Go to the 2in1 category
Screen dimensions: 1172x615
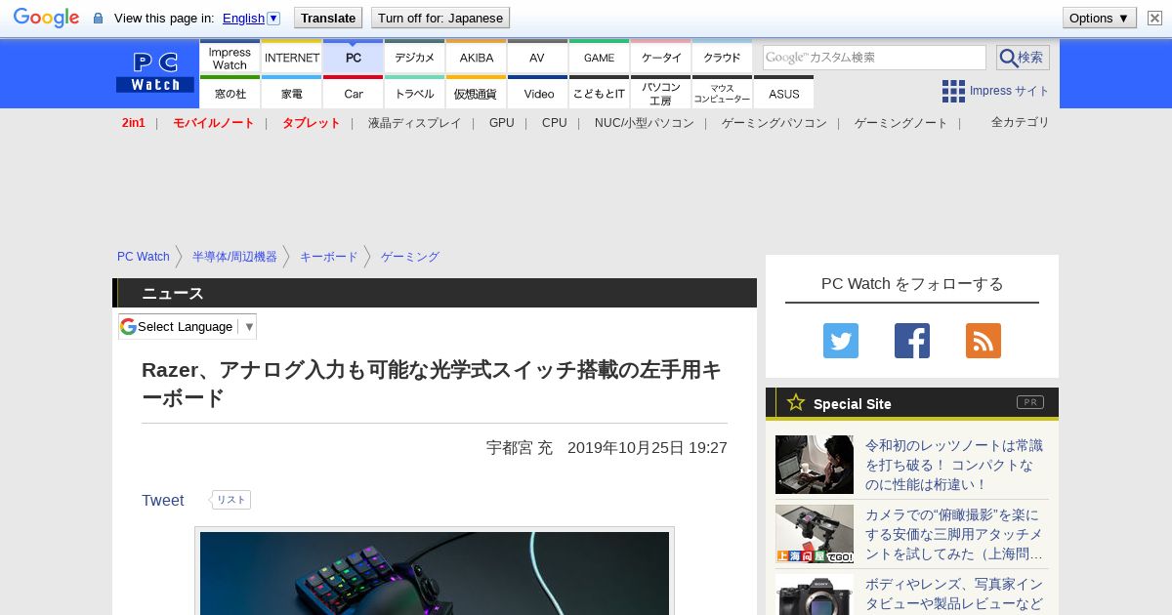(134, 123)
